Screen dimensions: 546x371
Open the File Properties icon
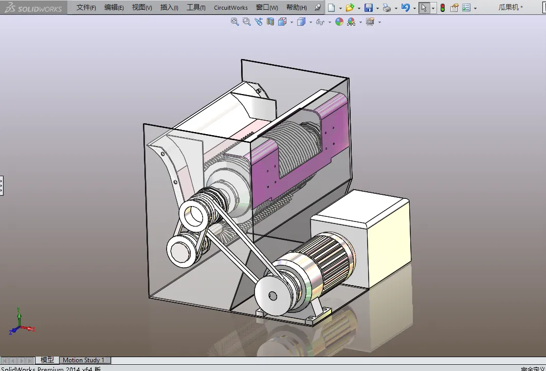click(454, 8)
